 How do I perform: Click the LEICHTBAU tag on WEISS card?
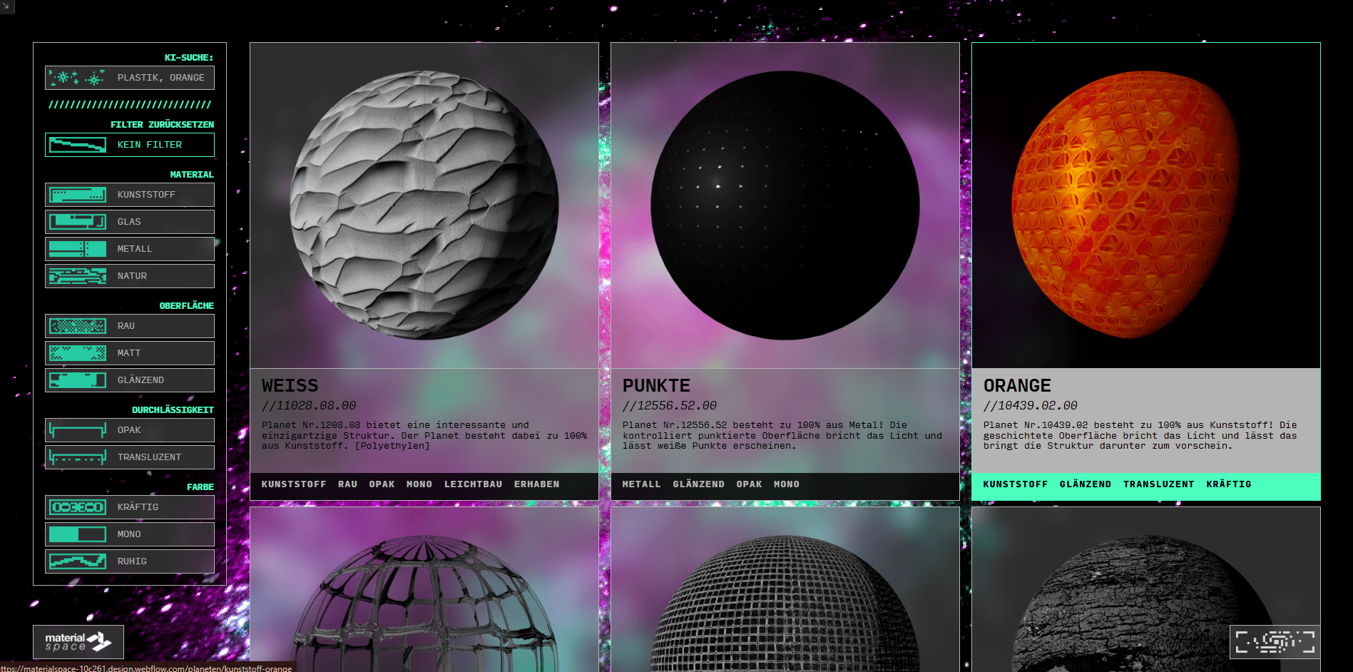click(x=473, y=484)
